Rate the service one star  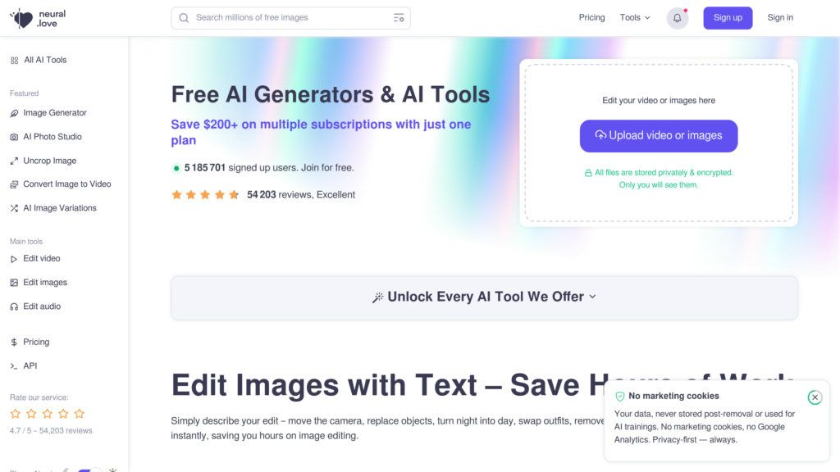[x=16, y=414]
